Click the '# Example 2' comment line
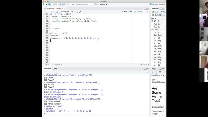Viewport: 208px width, 117px height. pos(56,29)
